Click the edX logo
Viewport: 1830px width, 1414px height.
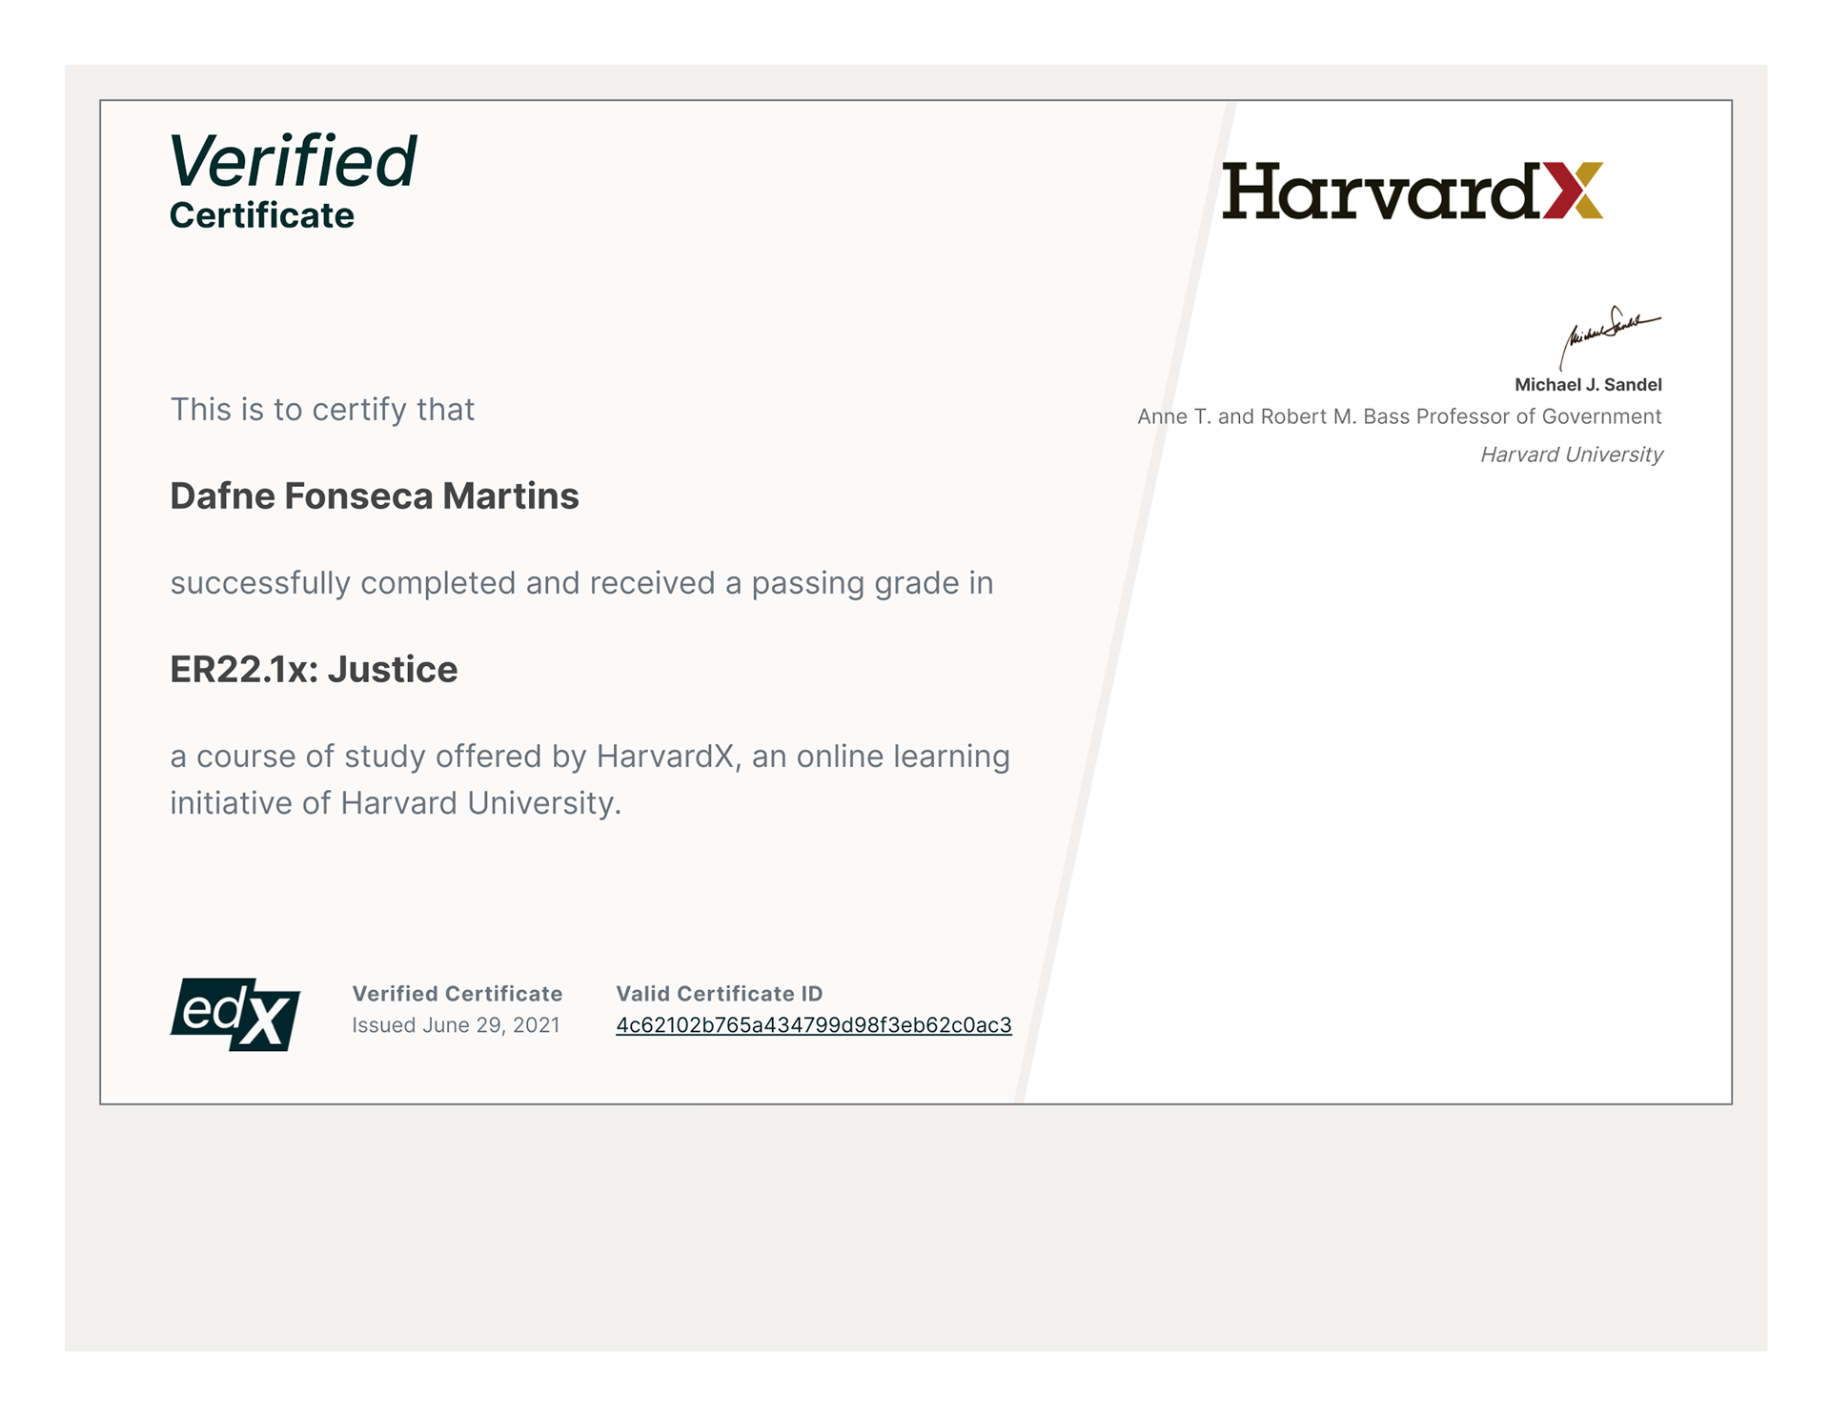coord(235,1014)
